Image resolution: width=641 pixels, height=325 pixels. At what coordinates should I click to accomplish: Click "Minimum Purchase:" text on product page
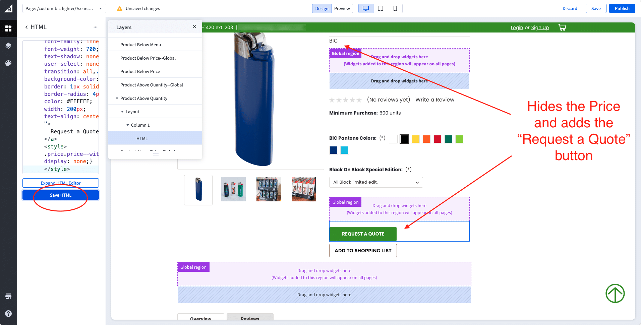353,113
